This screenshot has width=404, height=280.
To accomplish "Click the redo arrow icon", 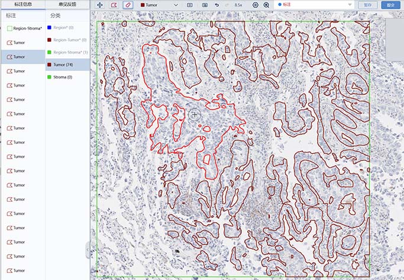I will tap(227, 5).
